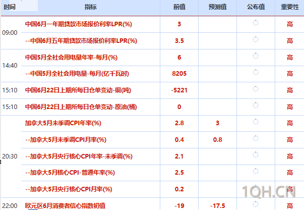Click forecast value -17.5

[217, 206]
